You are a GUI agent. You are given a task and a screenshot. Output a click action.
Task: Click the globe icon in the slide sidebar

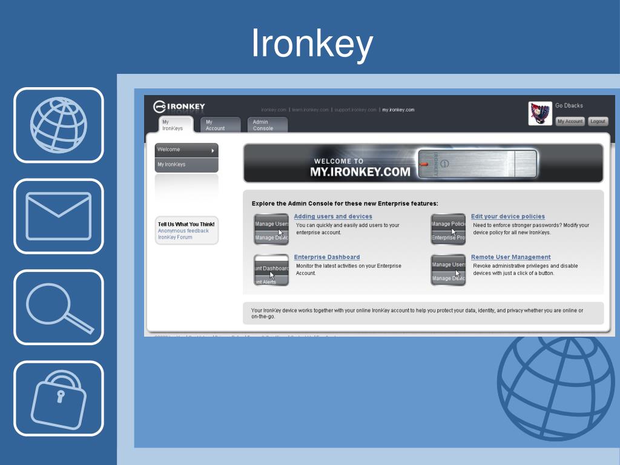pyautogui.click(x=59, y=125)
